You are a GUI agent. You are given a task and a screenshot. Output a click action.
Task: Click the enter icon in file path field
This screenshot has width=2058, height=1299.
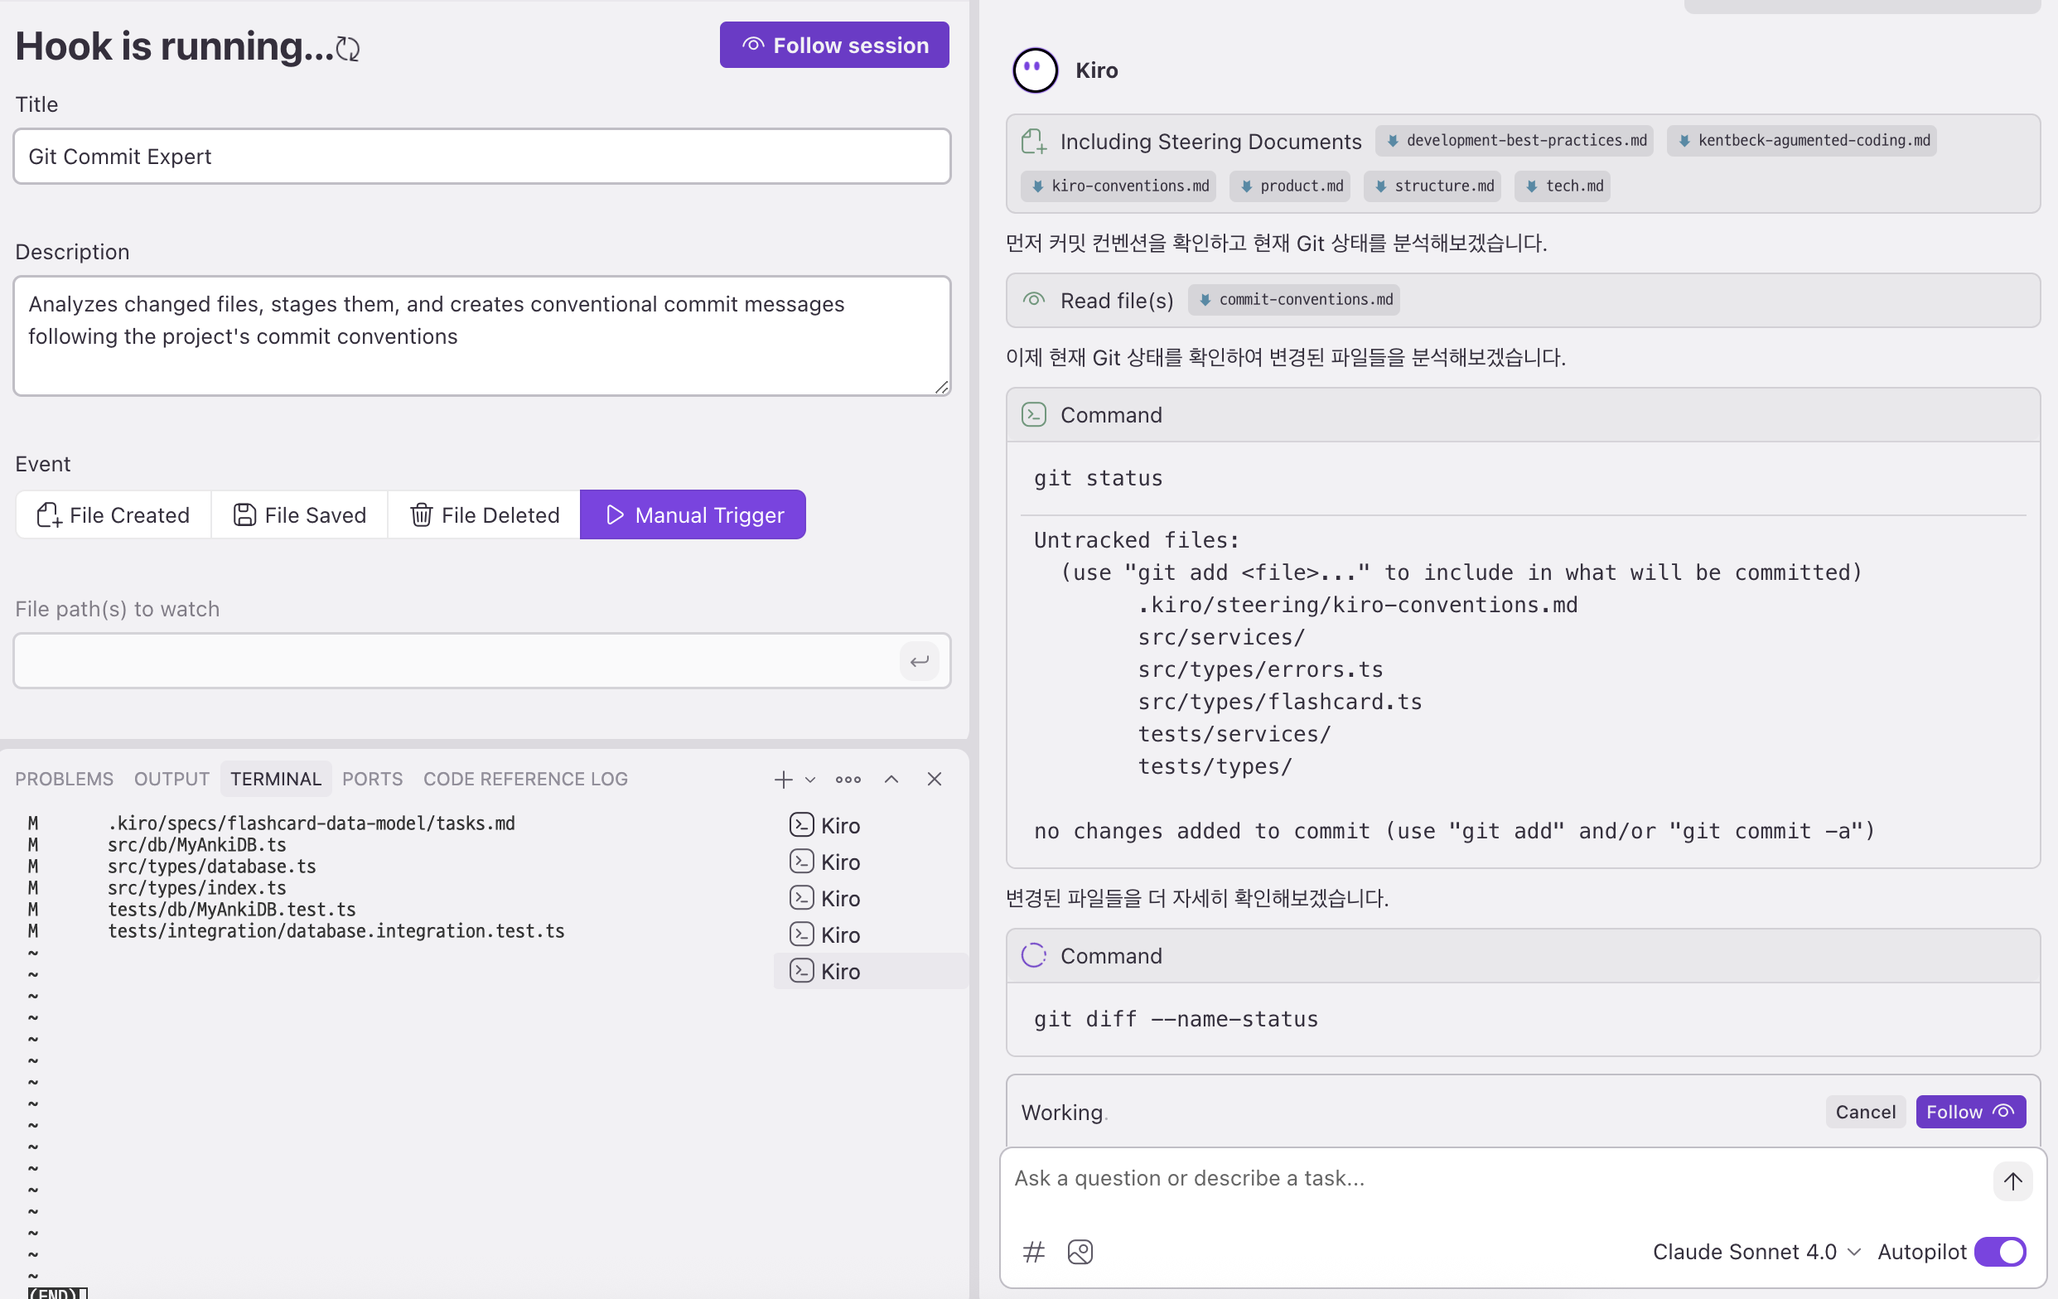[x=919, y=661]
